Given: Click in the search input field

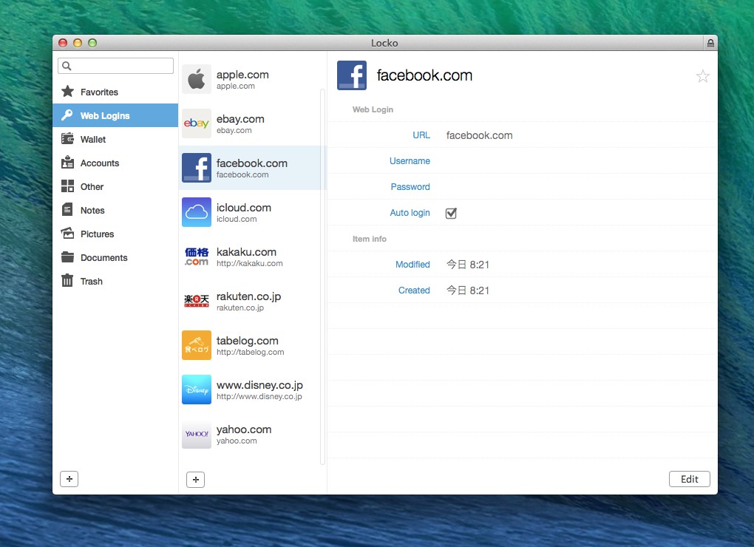Looking at the screenshot, I should click(115, 66).
